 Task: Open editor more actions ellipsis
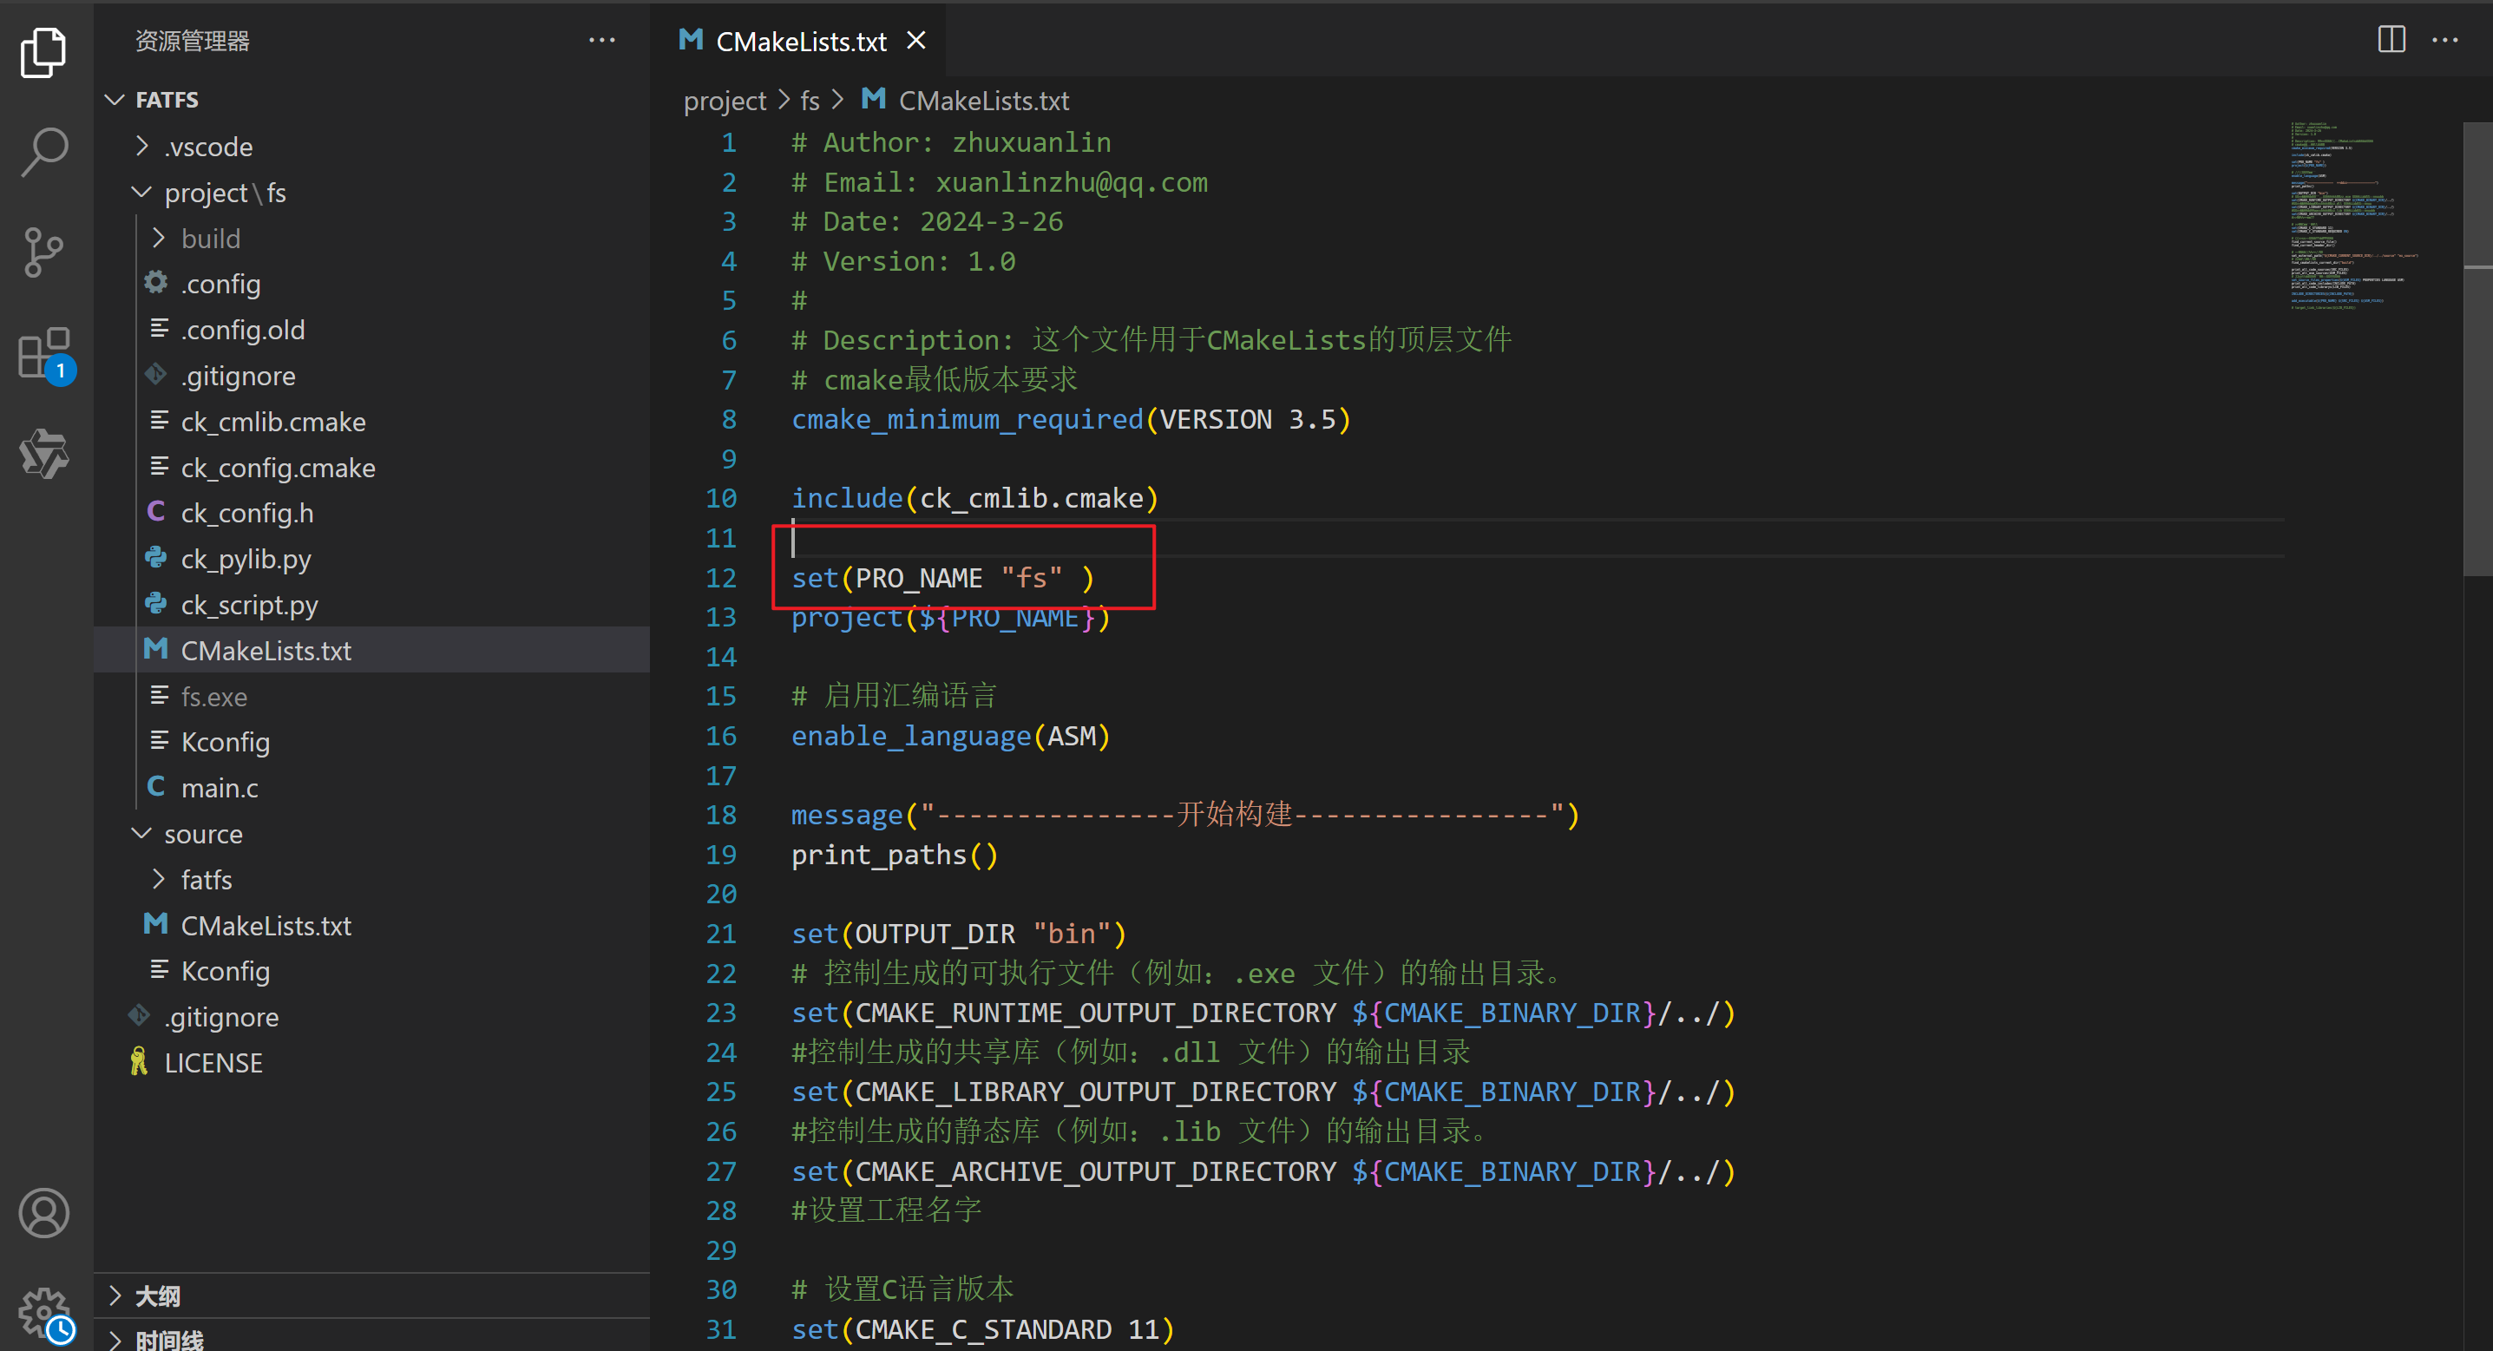[2445, 41]
